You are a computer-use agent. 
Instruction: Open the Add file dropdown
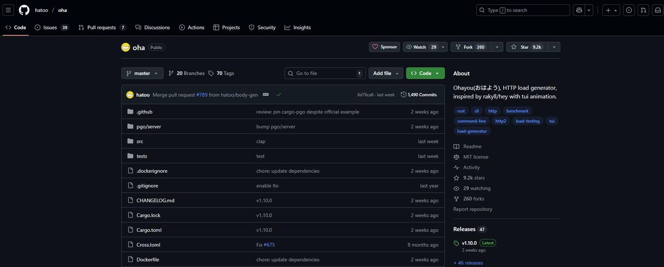coord(386,73)
